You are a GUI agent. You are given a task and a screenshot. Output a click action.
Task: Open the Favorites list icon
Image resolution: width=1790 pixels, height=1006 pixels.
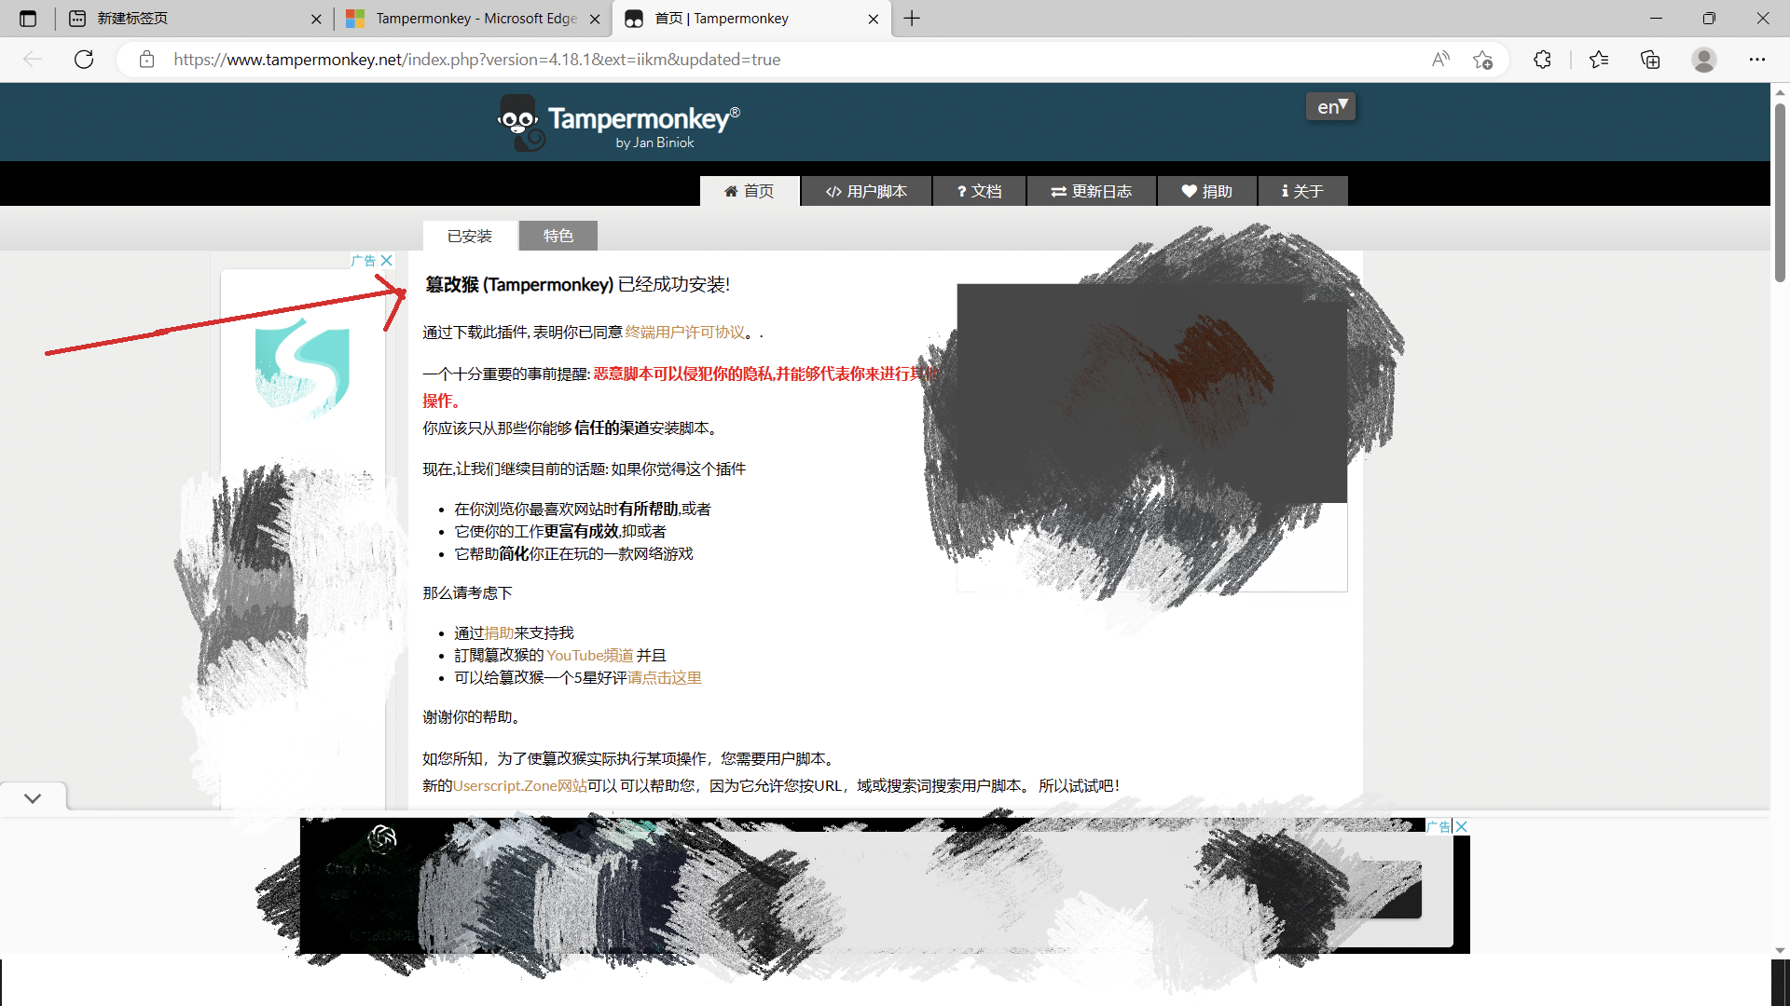1598,60
